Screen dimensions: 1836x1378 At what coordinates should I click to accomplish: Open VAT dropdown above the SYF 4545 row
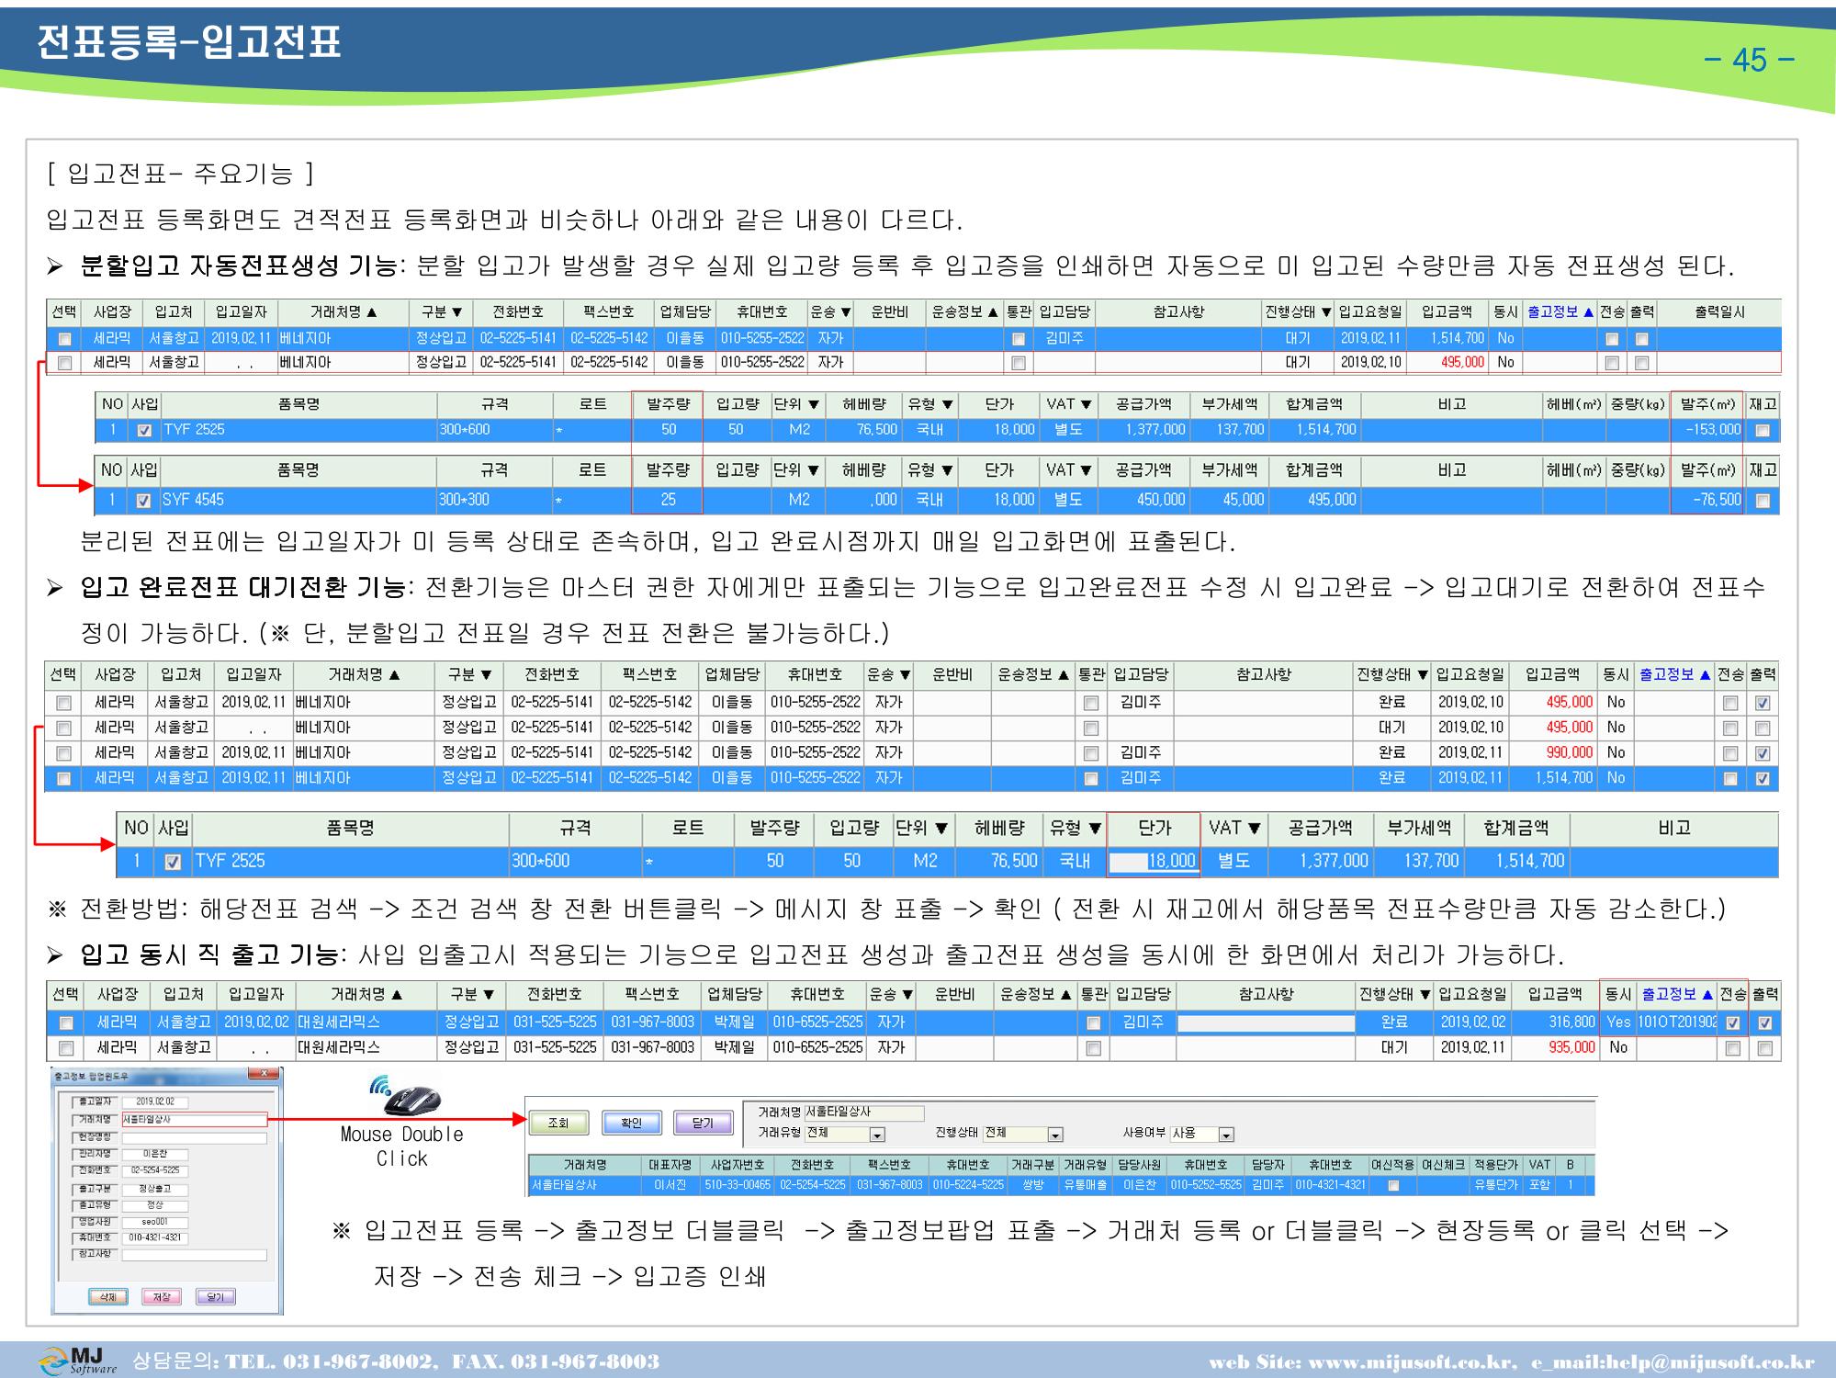tap(1069, 470)
